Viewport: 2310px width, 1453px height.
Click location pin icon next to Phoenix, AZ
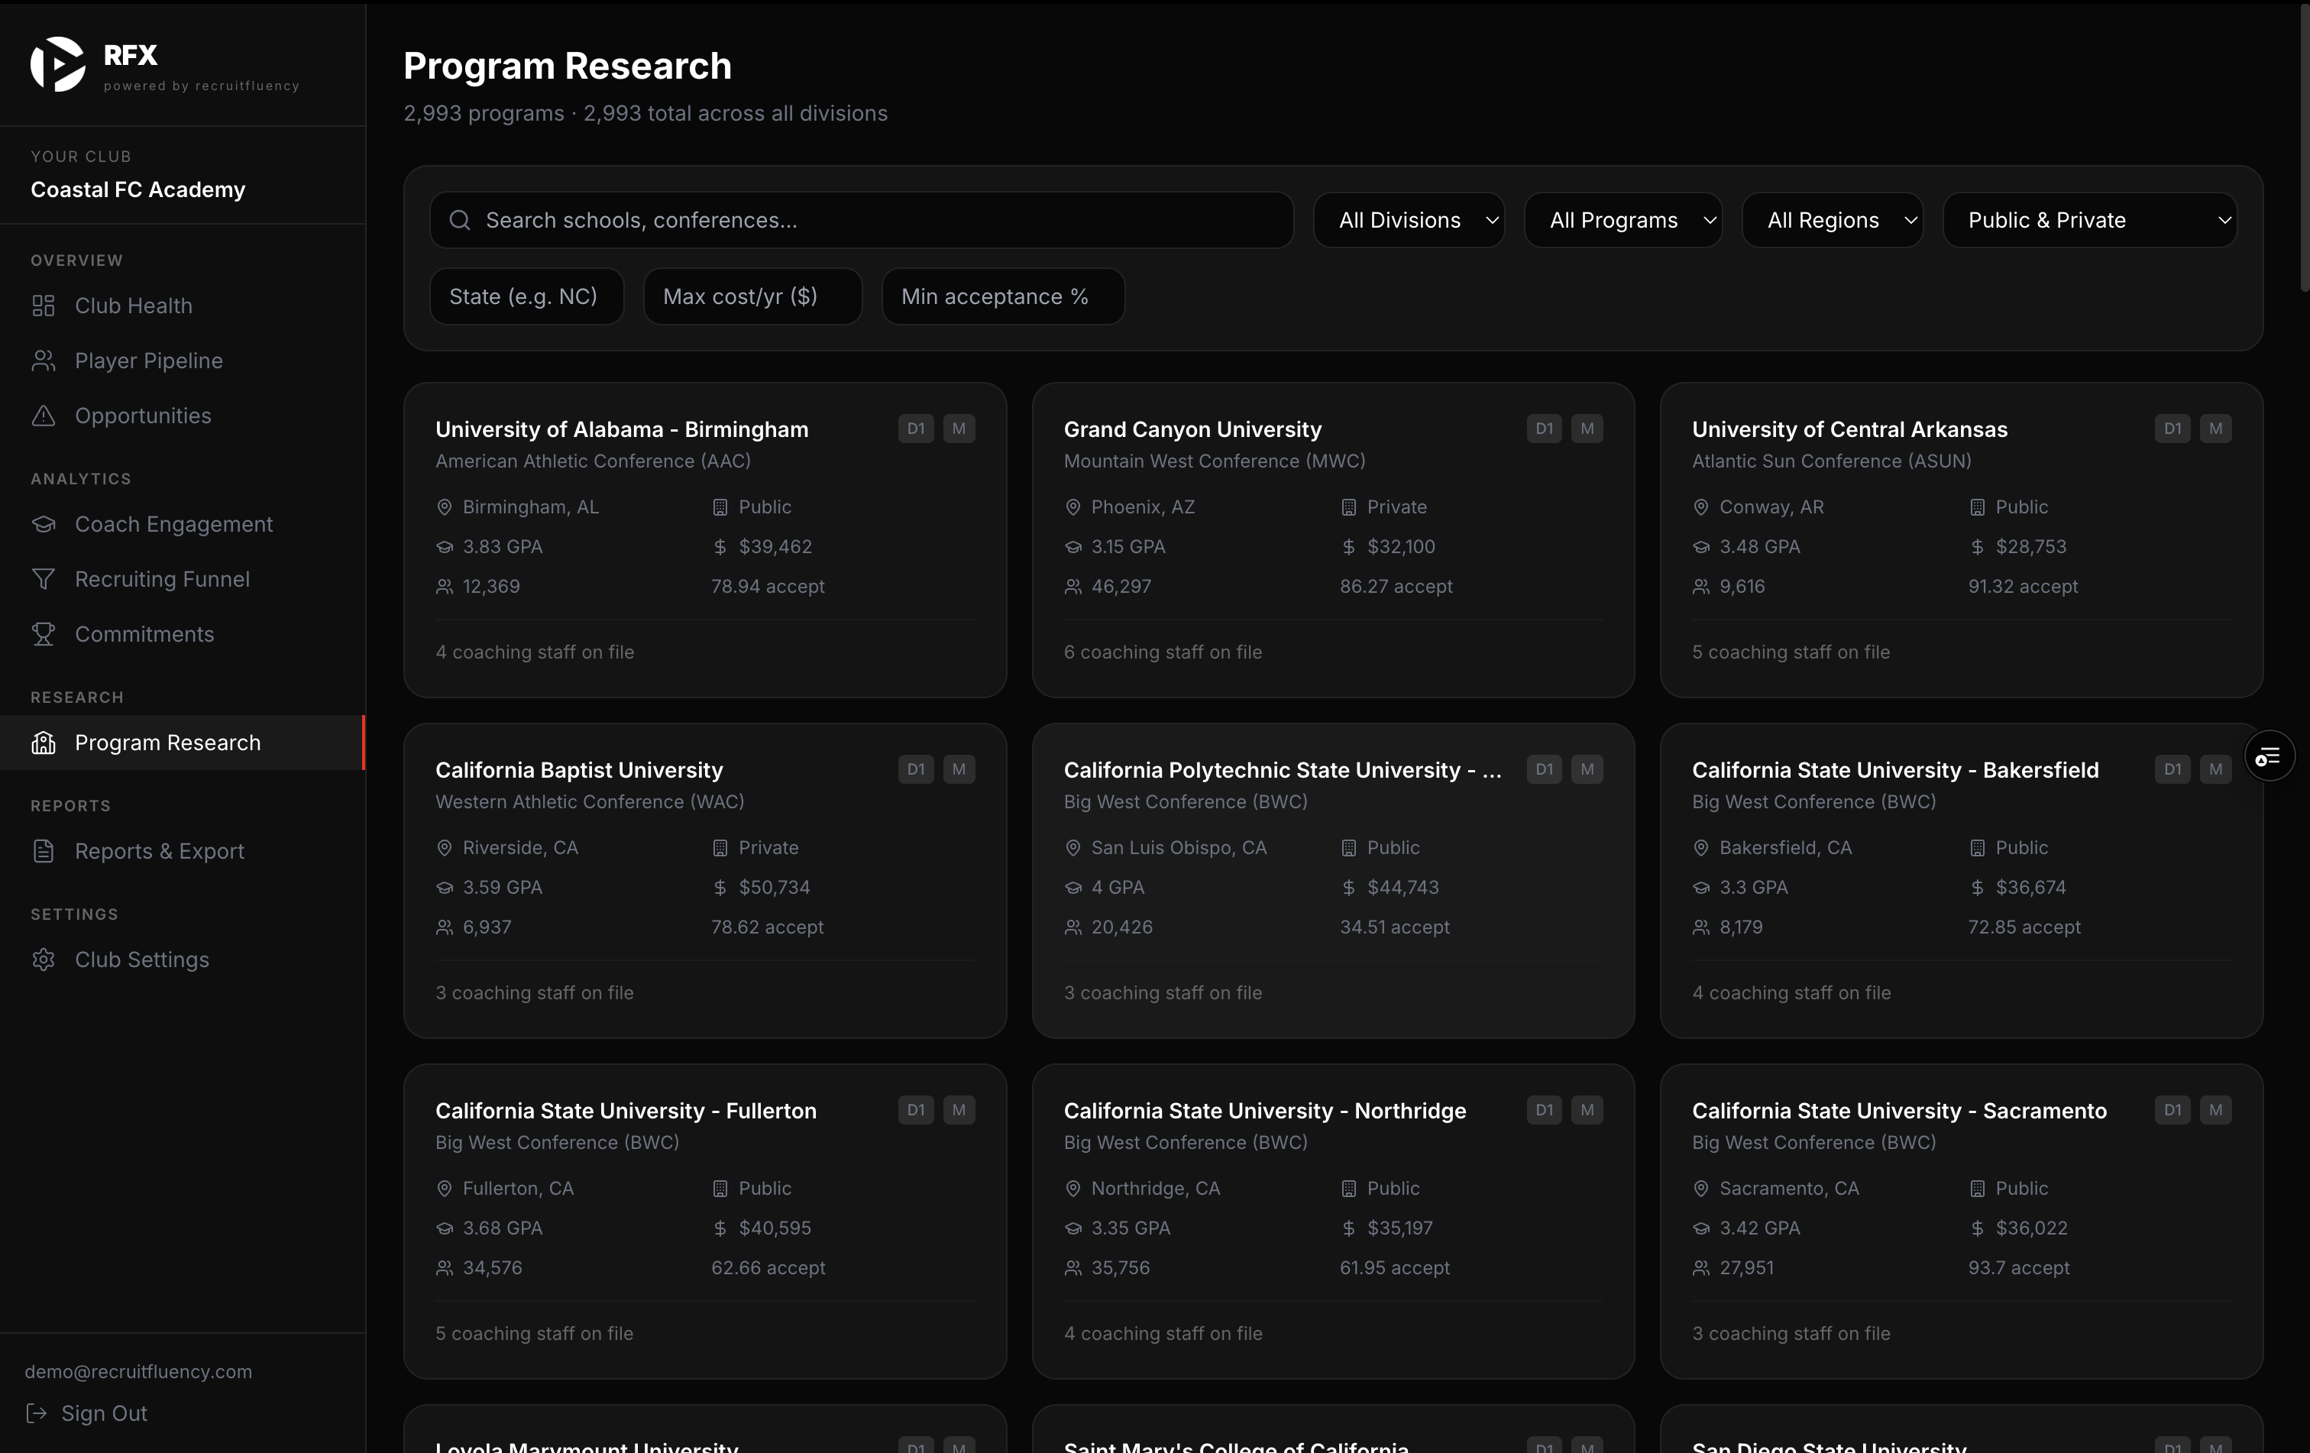point(1072,507)
